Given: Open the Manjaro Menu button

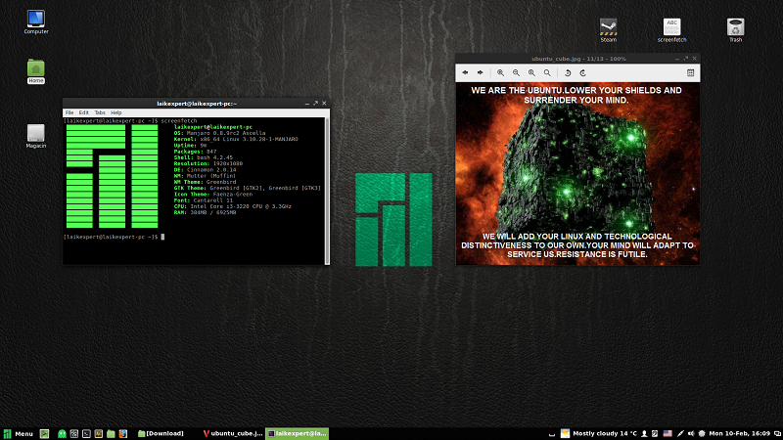Looking at the screenshot, I should [x=18, y=433].
